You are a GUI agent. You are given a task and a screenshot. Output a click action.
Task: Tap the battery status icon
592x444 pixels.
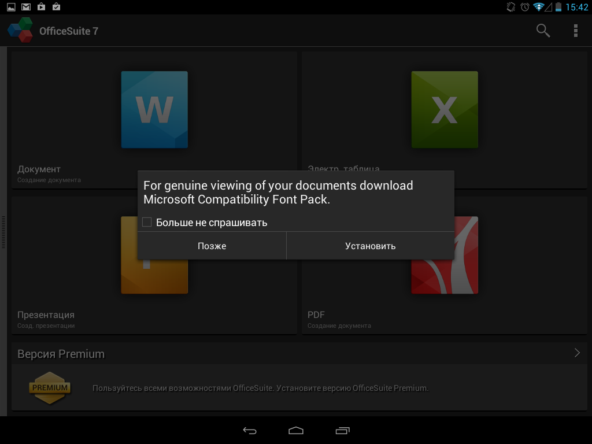pyautogui.click(x=558, y=7)
